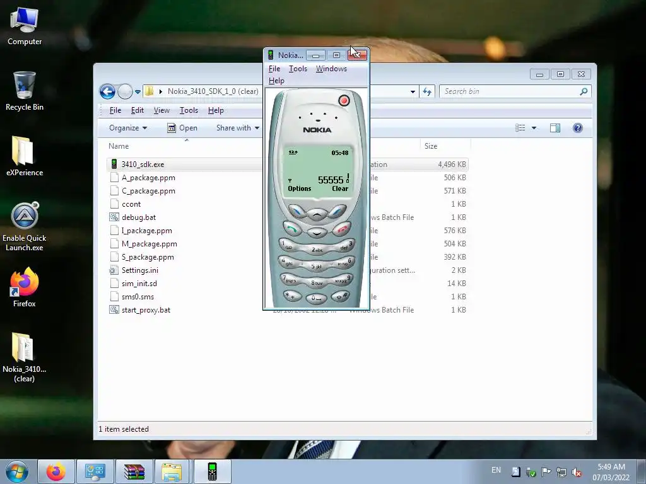
Task: Click Firefox taskbar icon
Action: tap(56, 471)
